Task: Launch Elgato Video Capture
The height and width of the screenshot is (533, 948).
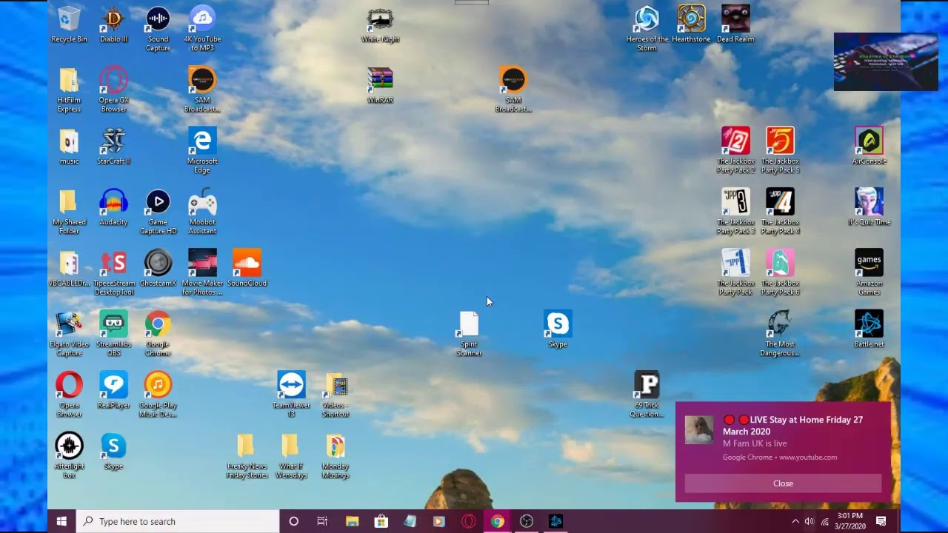Action: pos(69,335)
